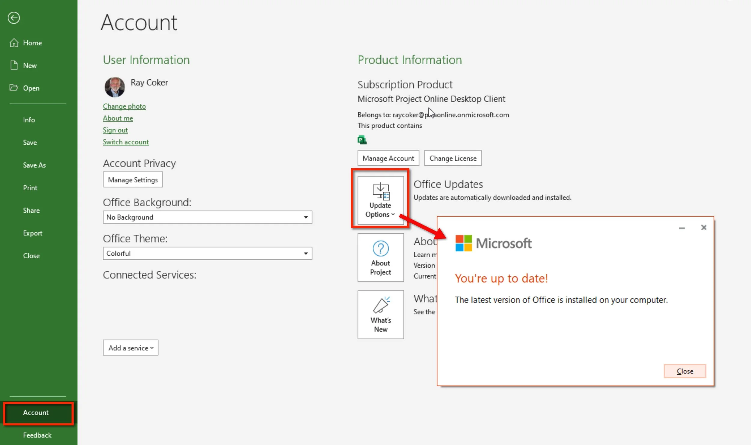Click the Change License button

[452, 158]
